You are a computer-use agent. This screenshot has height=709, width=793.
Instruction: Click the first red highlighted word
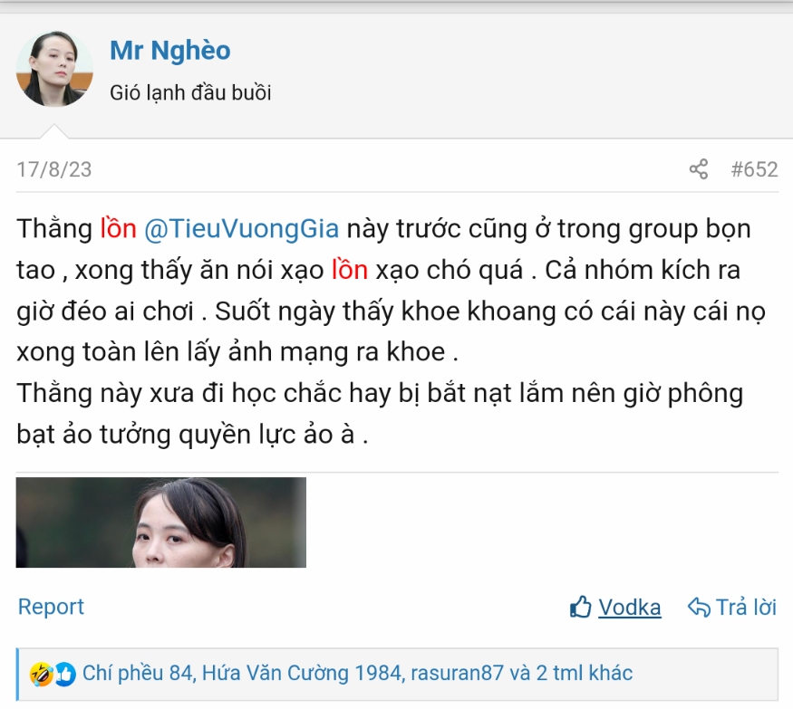point(119,228)
